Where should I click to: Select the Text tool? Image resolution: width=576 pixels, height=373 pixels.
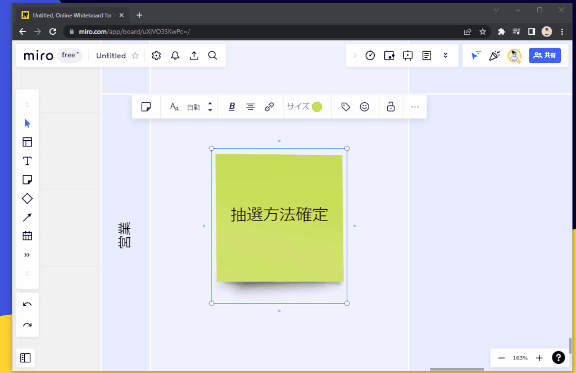pyautogui.click(x=27, y=161)
